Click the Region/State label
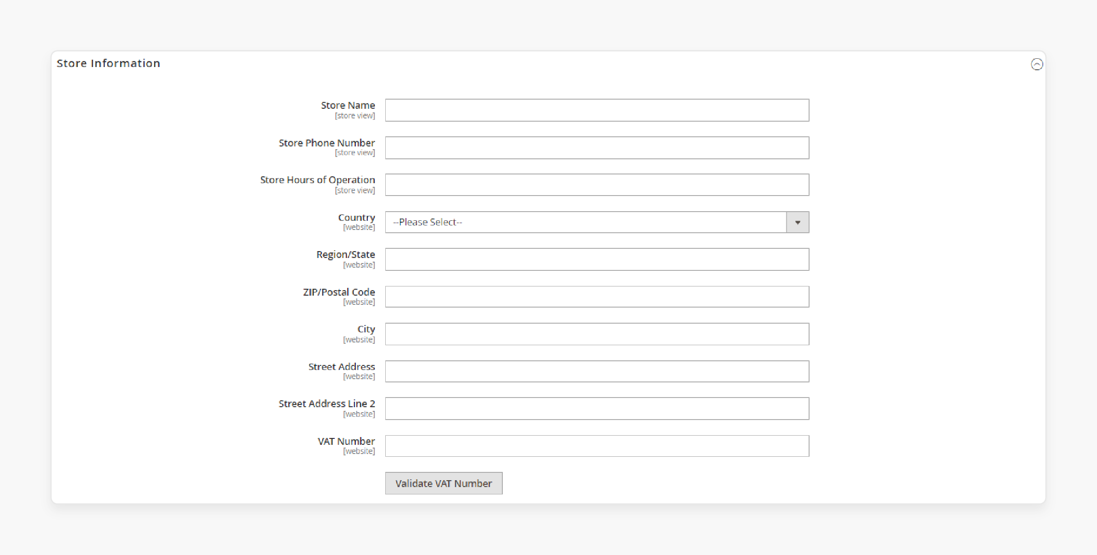 pos(345,255)
